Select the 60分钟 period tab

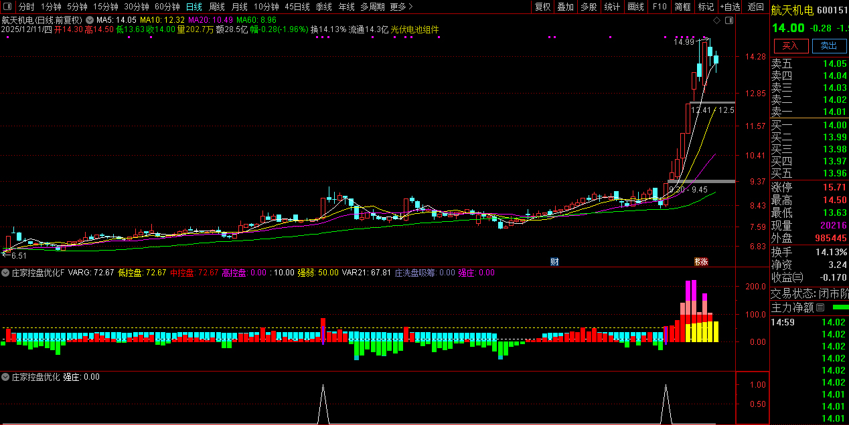167,7
